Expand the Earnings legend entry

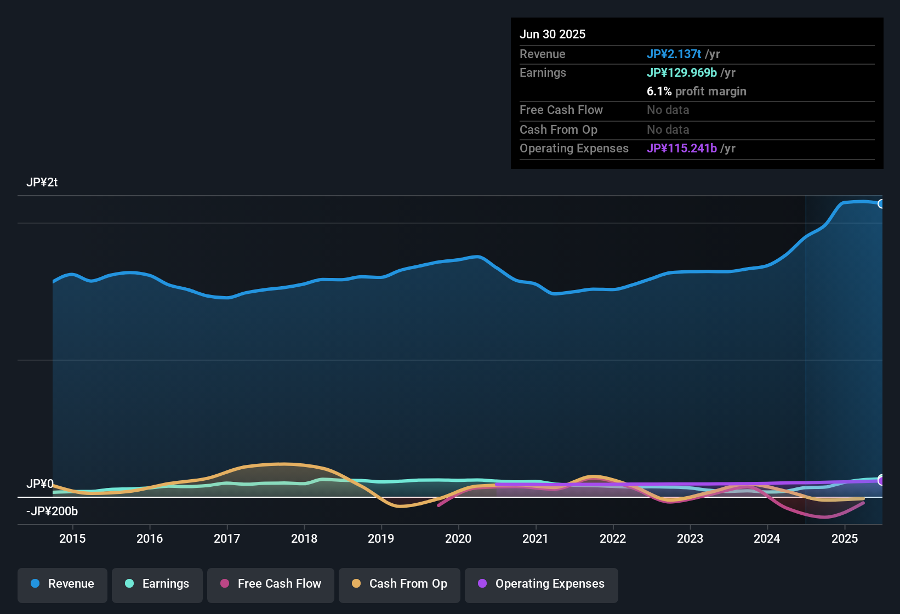[157, 584]
